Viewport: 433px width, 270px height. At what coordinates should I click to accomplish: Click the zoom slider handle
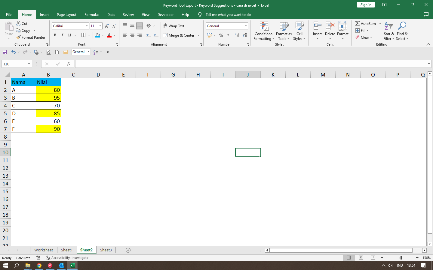[401, 258]
